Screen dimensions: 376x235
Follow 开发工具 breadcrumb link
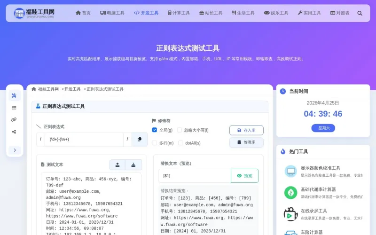pyautogui.click(x=72, y=89)
